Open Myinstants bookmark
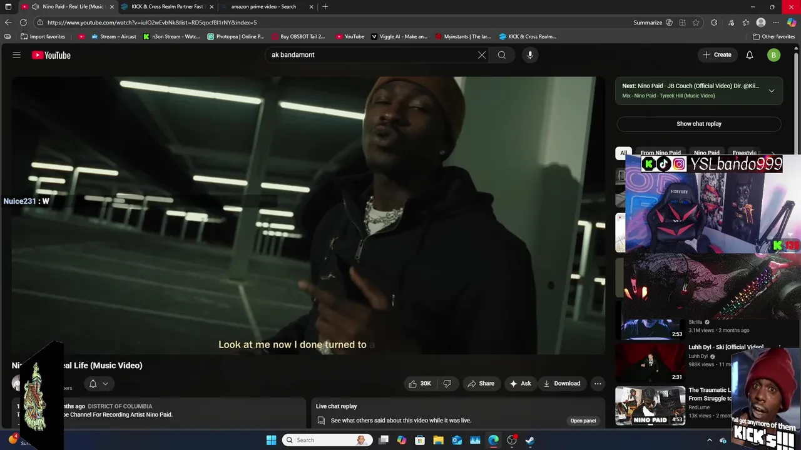 click(x=463, y=37)
